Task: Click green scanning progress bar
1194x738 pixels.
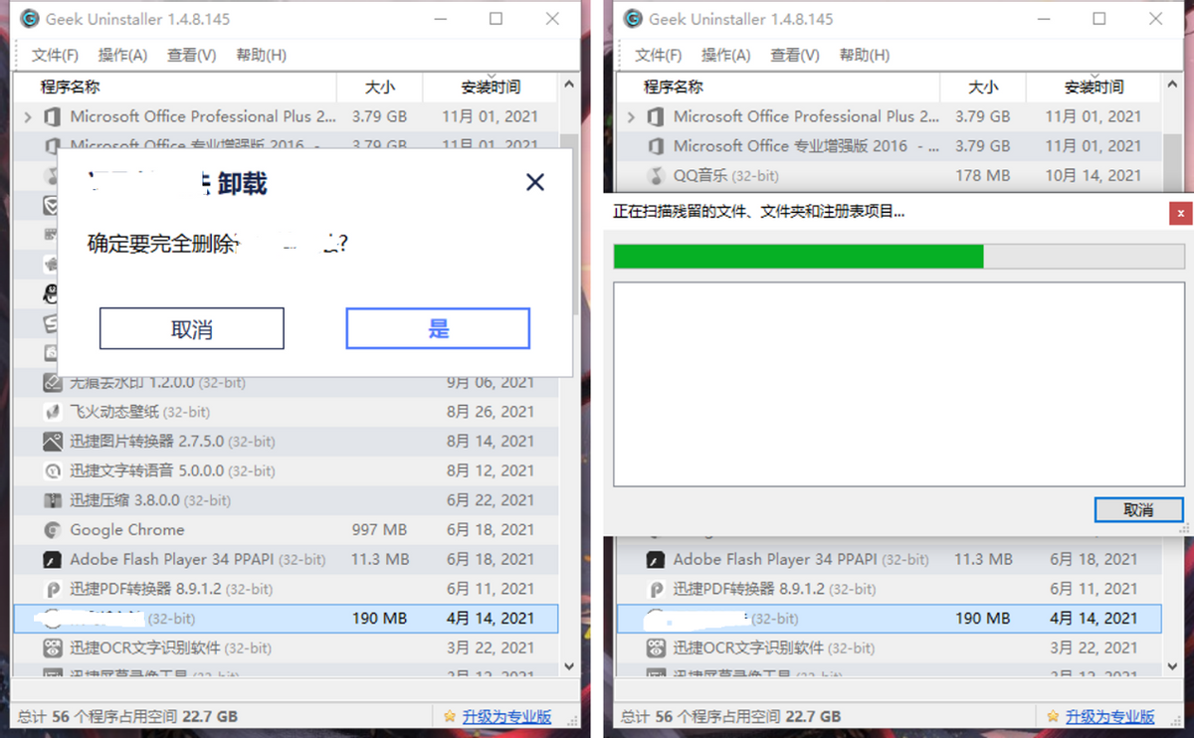Action: click(x=798, y=256)
